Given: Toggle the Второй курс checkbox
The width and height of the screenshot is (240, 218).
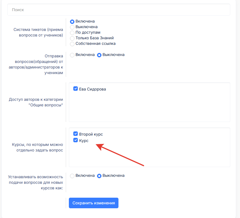Looking at the screenshot, I should (x=76, y=134).
